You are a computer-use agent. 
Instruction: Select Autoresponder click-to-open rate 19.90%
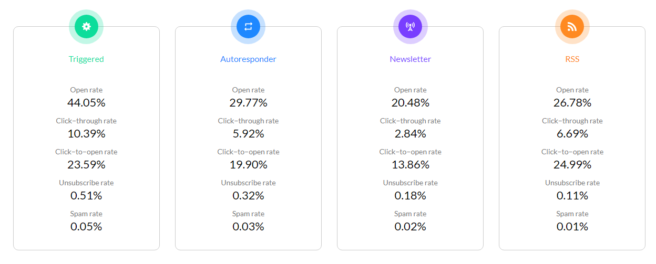tap(248, 164)
